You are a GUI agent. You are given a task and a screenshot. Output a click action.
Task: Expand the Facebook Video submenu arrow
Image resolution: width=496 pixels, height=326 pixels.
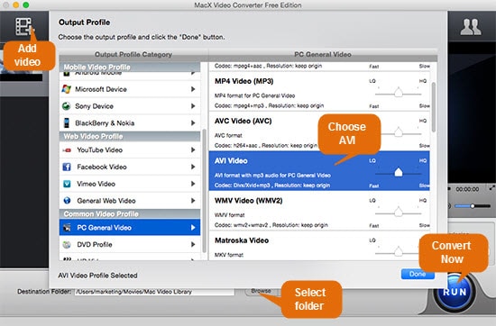point(193,167)
